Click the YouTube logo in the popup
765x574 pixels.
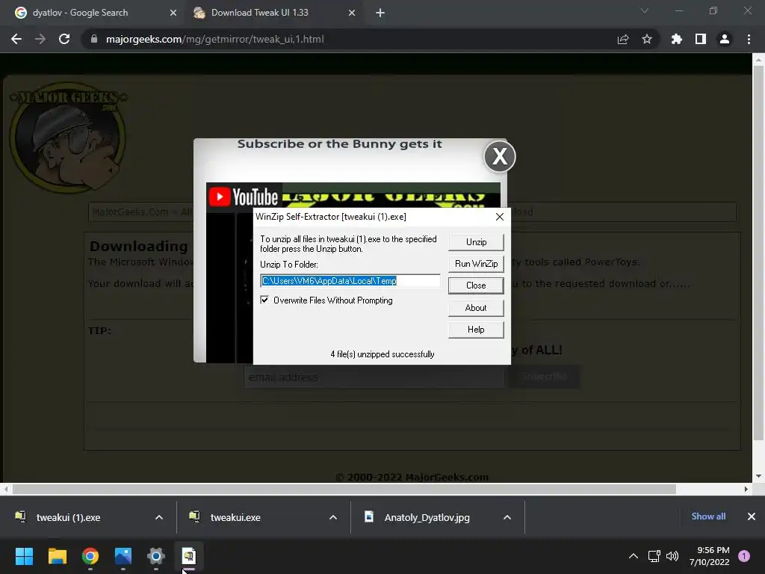tap(244, 197)
